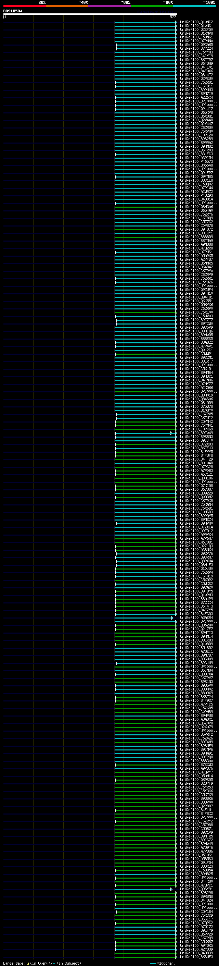Select hit UniRef100_Q65XV8

[196, 112]
